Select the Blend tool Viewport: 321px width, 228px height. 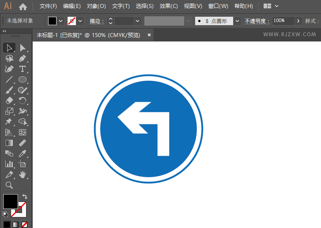pyautogui.click(x=9, y=153)
